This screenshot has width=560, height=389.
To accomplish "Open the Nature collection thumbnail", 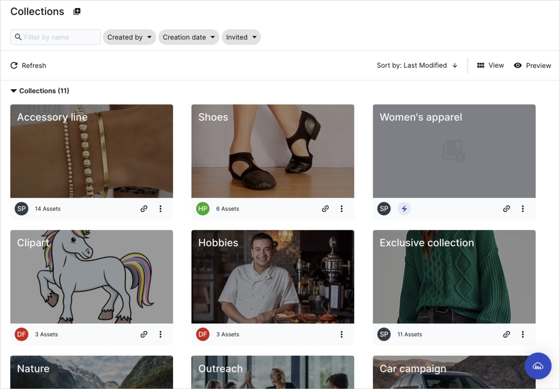I will tap(91, 372).
